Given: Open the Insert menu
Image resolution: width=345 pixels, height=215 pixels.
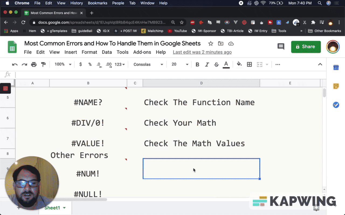Looking at the screenshot, I should [x=71, y=52].
